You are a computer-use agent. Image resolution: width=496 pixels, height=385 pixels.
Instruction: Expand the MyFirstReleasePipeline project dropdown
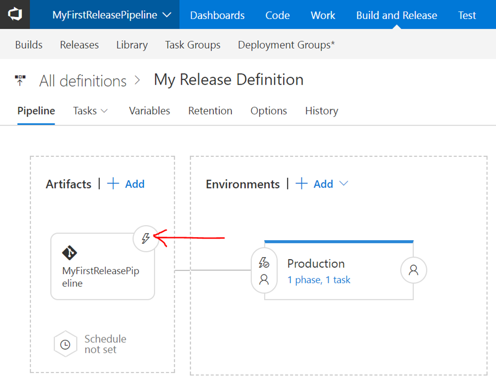click(167, 15)
